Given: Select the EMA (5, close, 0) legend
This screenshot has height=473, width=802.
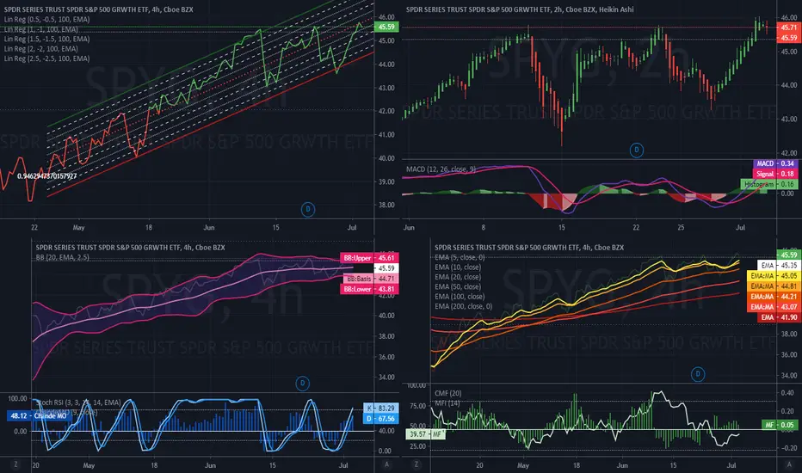Looking at the screenshot, I should [460, 257].
